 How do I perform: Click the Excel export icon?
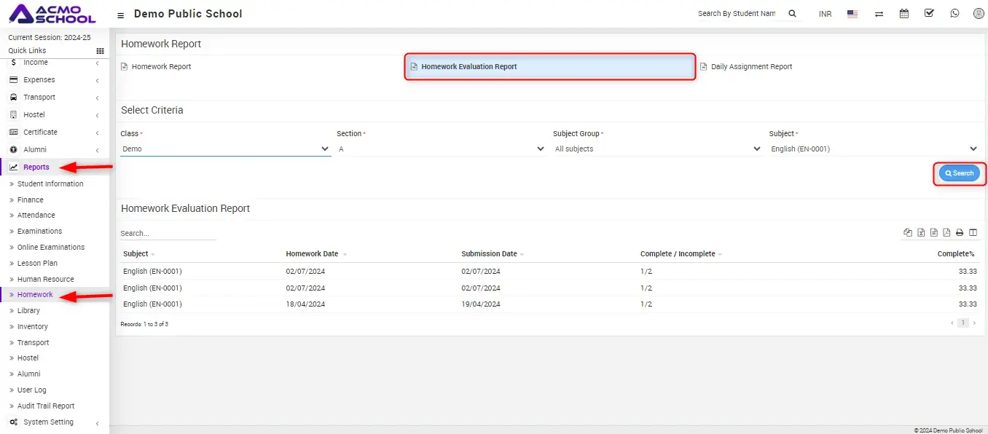(x=921, y=233)
